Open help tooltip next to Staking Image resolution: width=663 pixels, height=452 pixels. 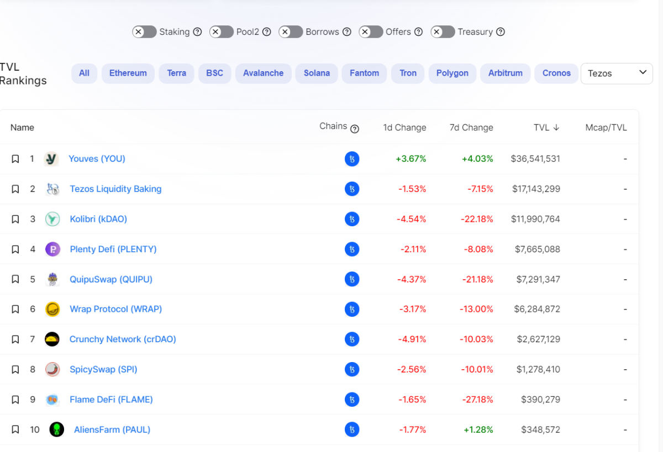click(x=197, y=32)
